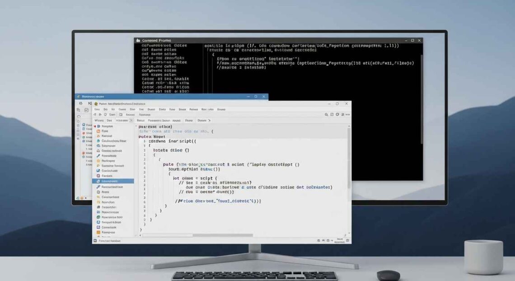The height and width of the screenshot is (281, 515).
Task: Click the orange folder icon in sidebar list
Action: [x=98, y=131]
